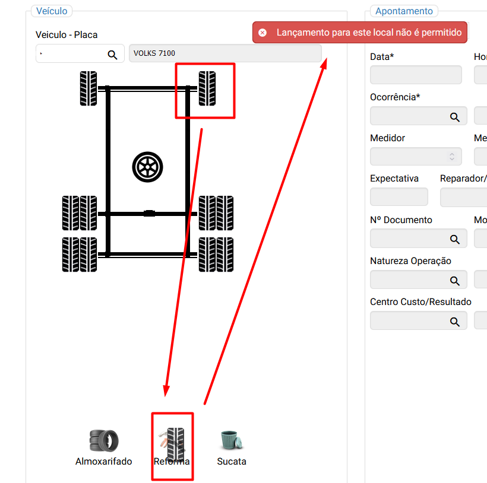Open the Nº Documento search lookup
Screen dimensions: 487x483
click(x=455, y=239)
